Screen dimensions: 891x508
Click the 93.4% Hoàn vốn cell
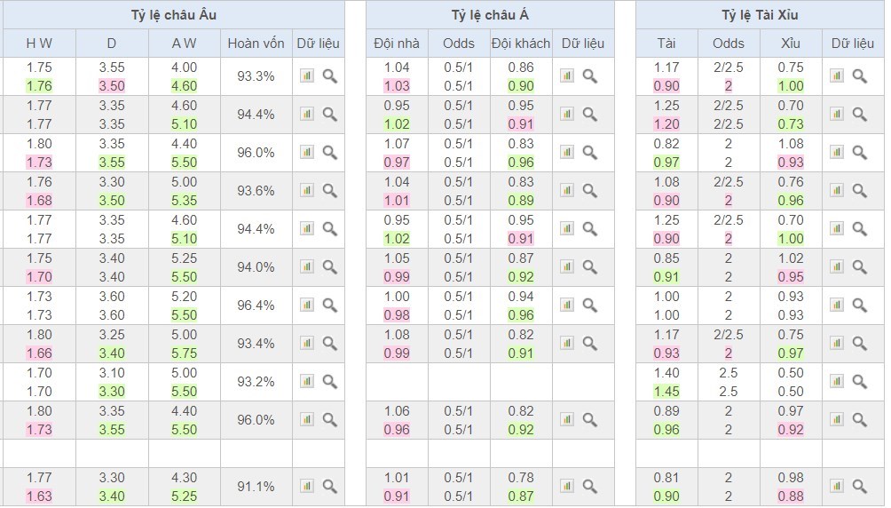pos(256,343)
